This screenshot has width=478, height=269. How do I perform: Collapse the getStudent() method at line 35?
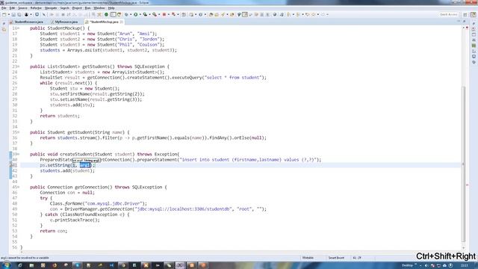18,132
